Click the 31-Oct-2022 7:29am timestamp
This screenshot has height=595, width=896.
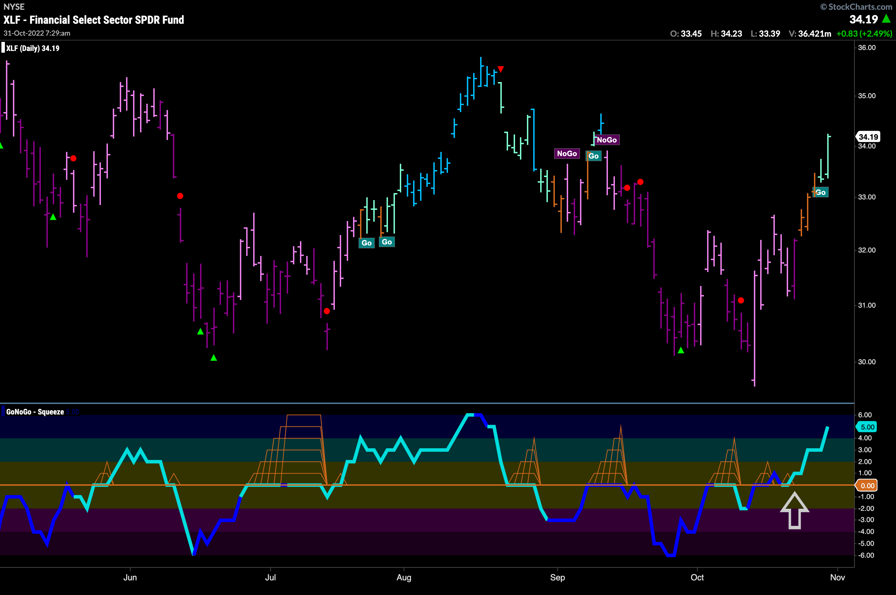(x=37, y=33)
